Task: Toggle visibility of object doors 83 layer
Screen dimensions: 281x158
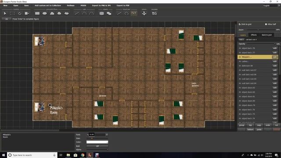Action: pos(240,88)
